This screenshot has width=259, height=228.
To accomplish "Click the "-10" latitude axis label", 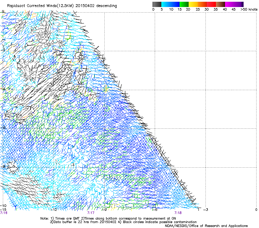I will (3, 206).
